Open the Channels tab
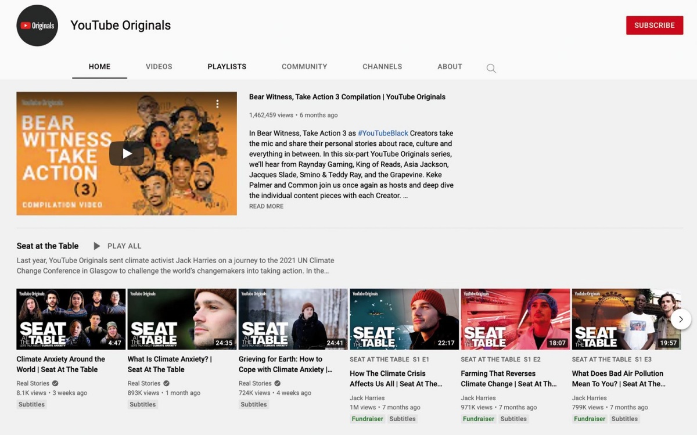The height and width of the screenshot is (435, 697). pos(382,67)
